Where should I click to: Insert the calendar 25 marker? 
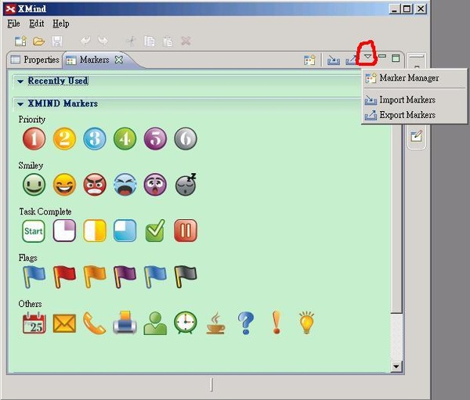pos(34,323)
